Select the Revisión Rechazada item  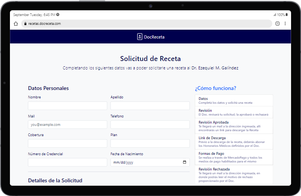coord(234,175)
